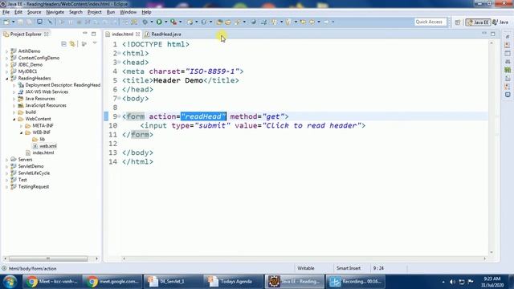Fold the html tag on line 2
Image resolution: width=514 pixels, height=289 pixels.
coord(120,53)
